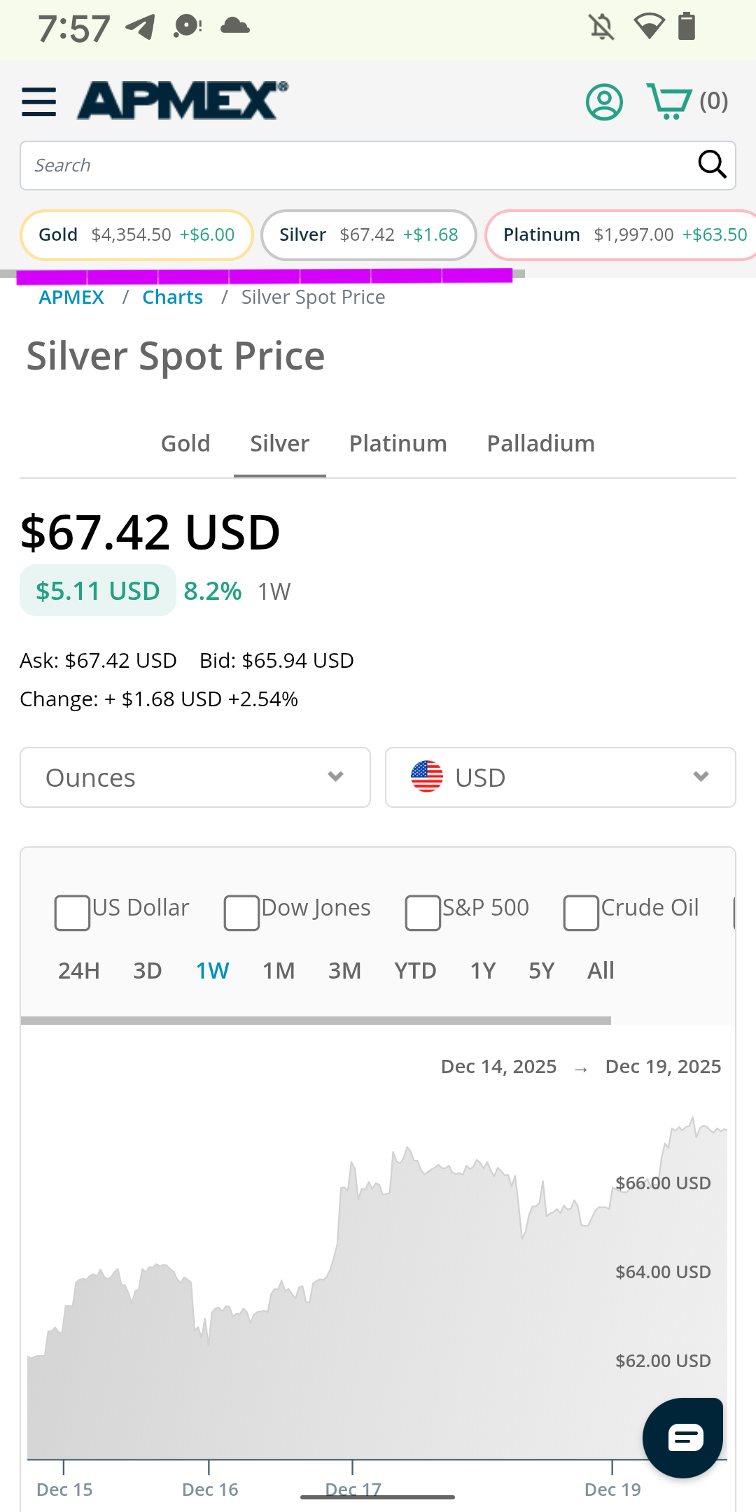This screenshot has width=756, height=1512.
Task: Tap the notifications muted status icon
Action: click(601, 27)
